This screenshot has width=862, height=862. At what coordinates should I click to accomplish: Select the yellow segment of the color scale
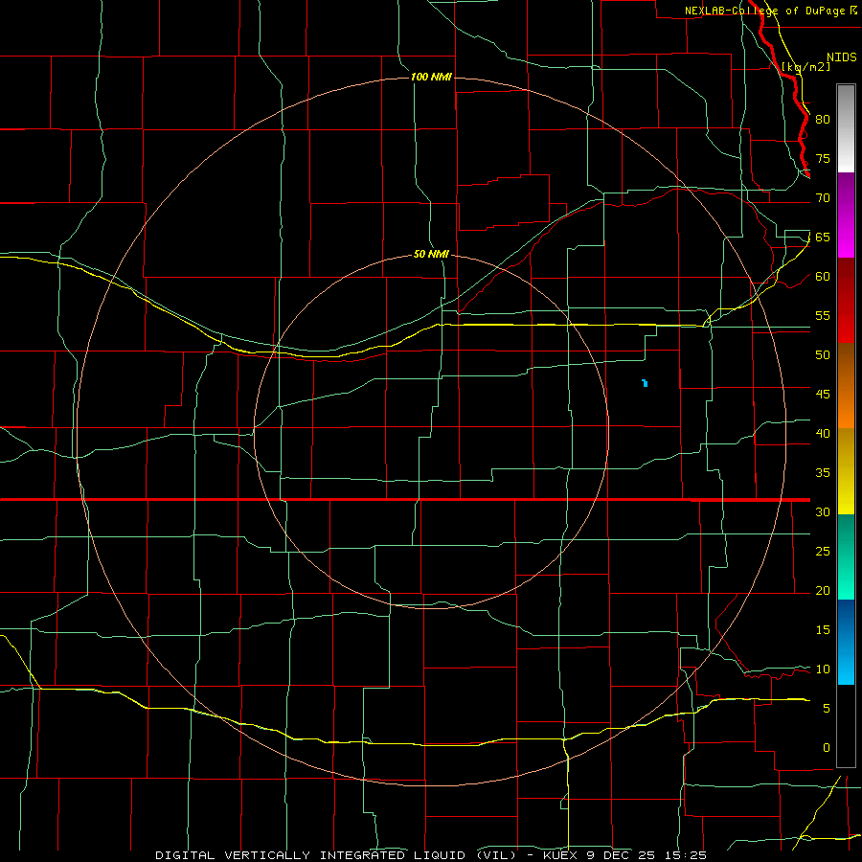pyautogui.click(x=846, y=471)
